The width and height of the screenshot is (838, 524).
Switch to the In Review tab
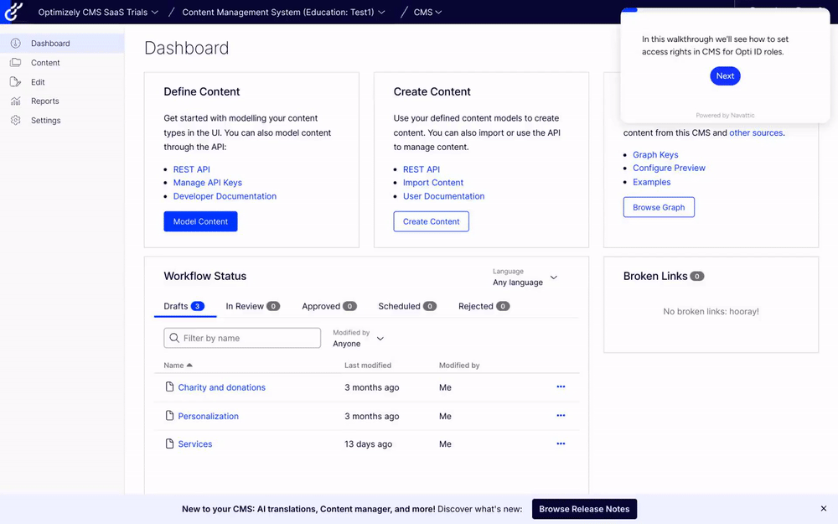pos(252,307)
